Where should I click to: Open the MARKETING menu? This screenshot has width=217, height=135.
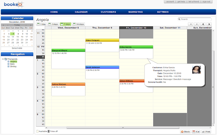[136, 12]
